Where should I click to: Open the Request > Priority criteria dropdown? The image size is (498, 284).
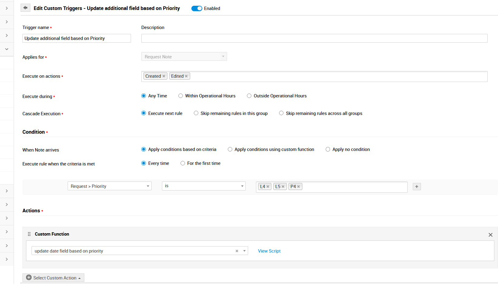coord(109,186)
